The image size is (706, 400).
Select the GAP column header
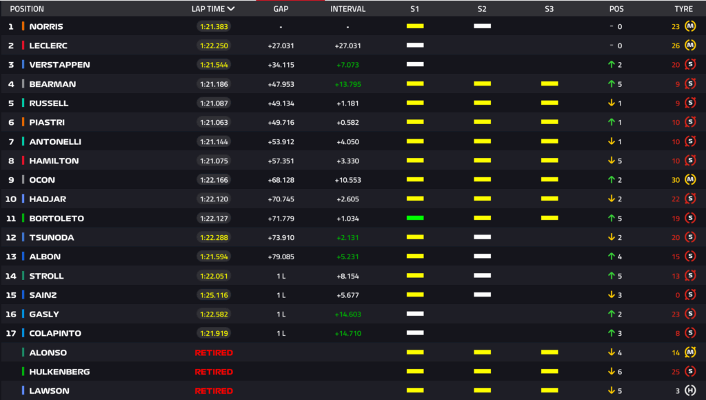tap(281, 9)
